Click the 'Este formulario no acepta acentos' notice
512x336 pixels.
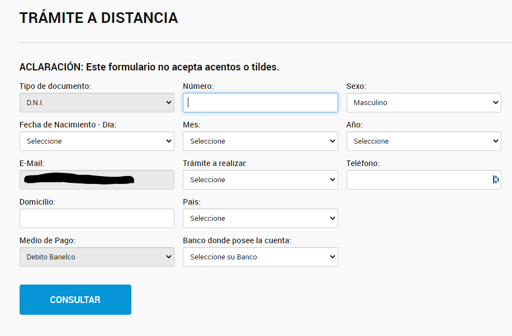point(149,67)
